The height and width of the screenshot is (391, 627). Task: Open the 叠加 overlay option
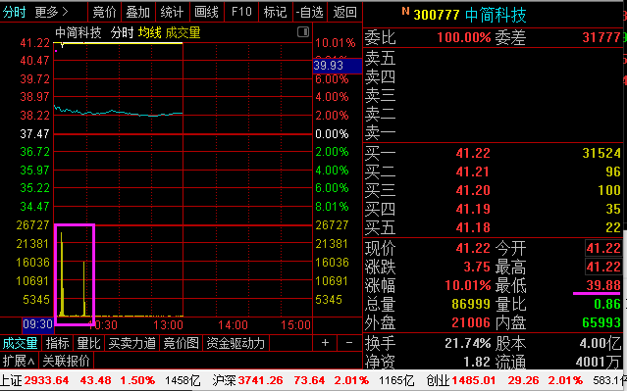138,12
